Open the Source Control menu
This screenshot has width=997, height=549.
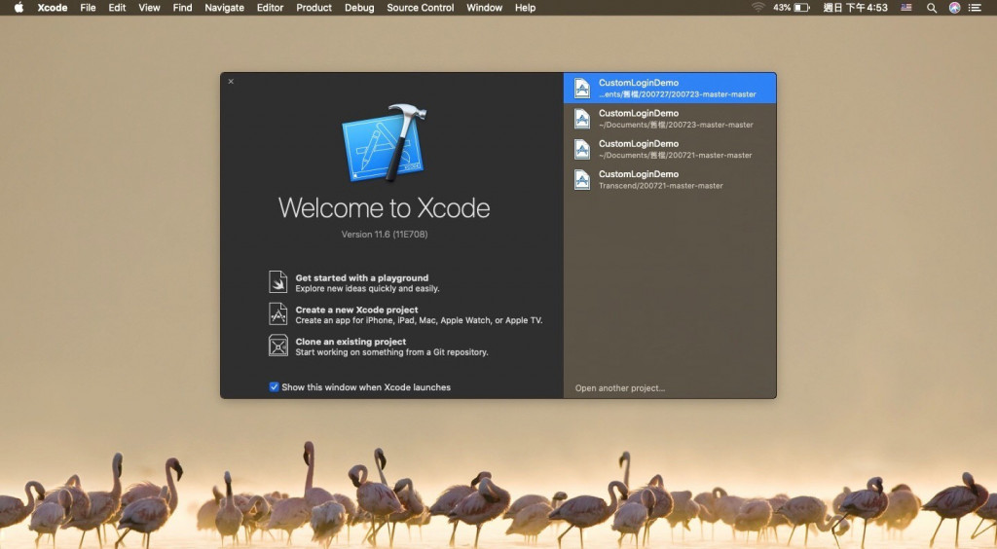point(421,8)
